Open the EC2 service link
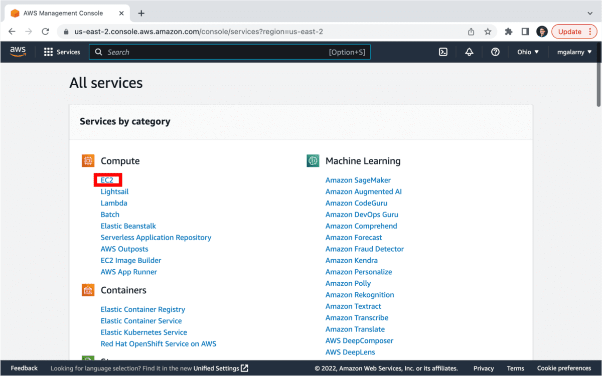Screen dimensions: 602x376 pyautogui.click(x=107, y=180)
